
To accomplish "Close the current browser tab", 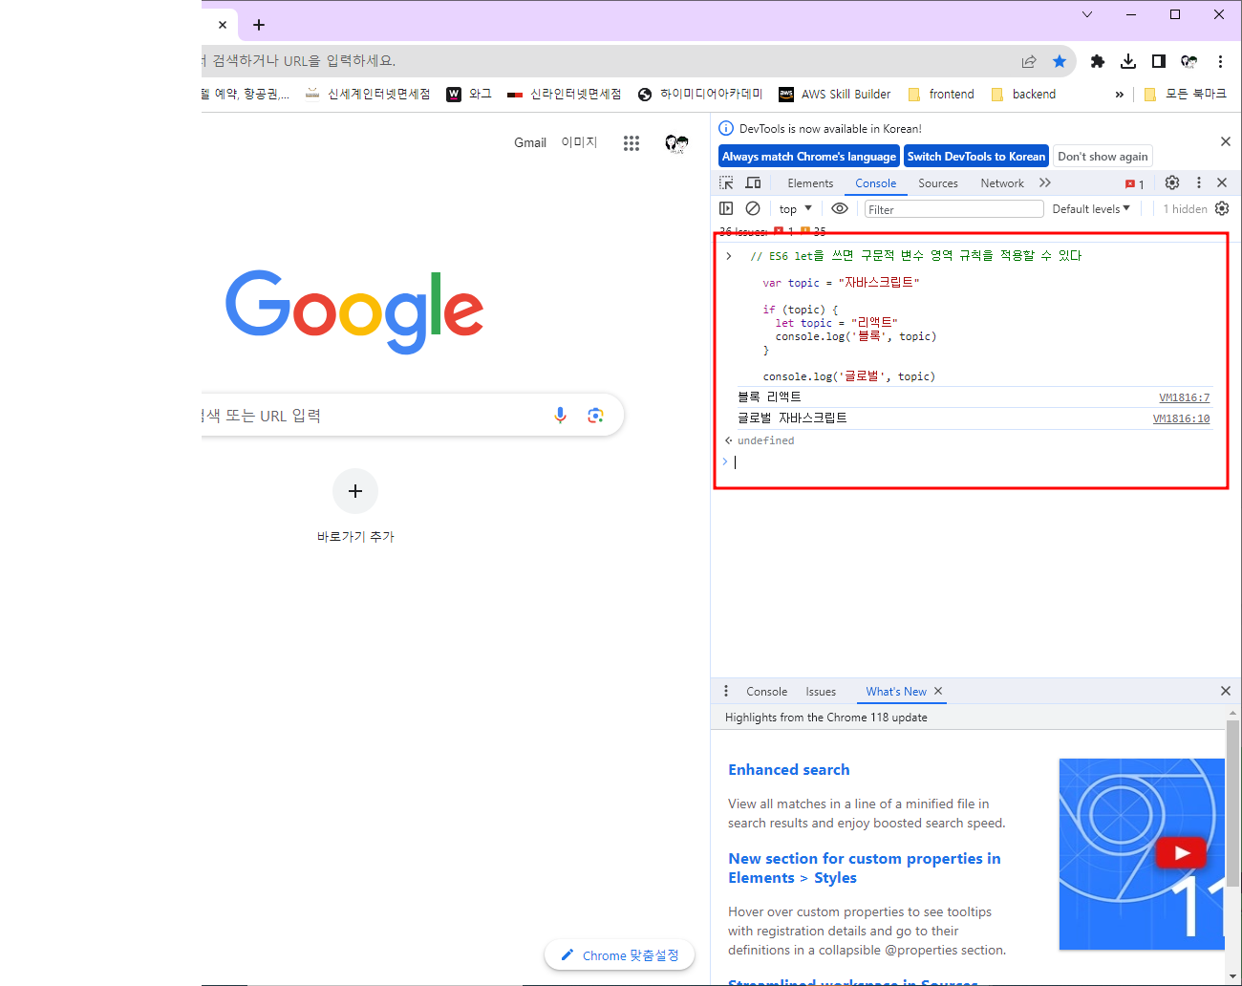I will 223,25.
